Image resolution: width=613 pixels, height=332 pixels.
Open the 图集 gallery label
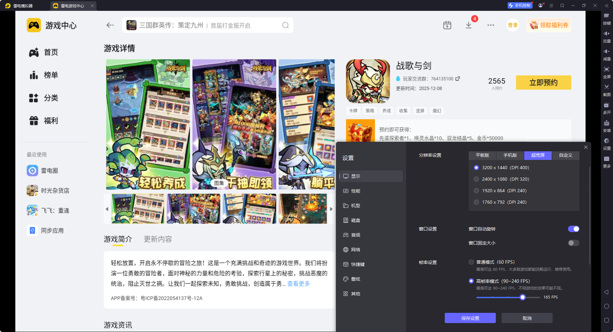[x=219, y=183]
